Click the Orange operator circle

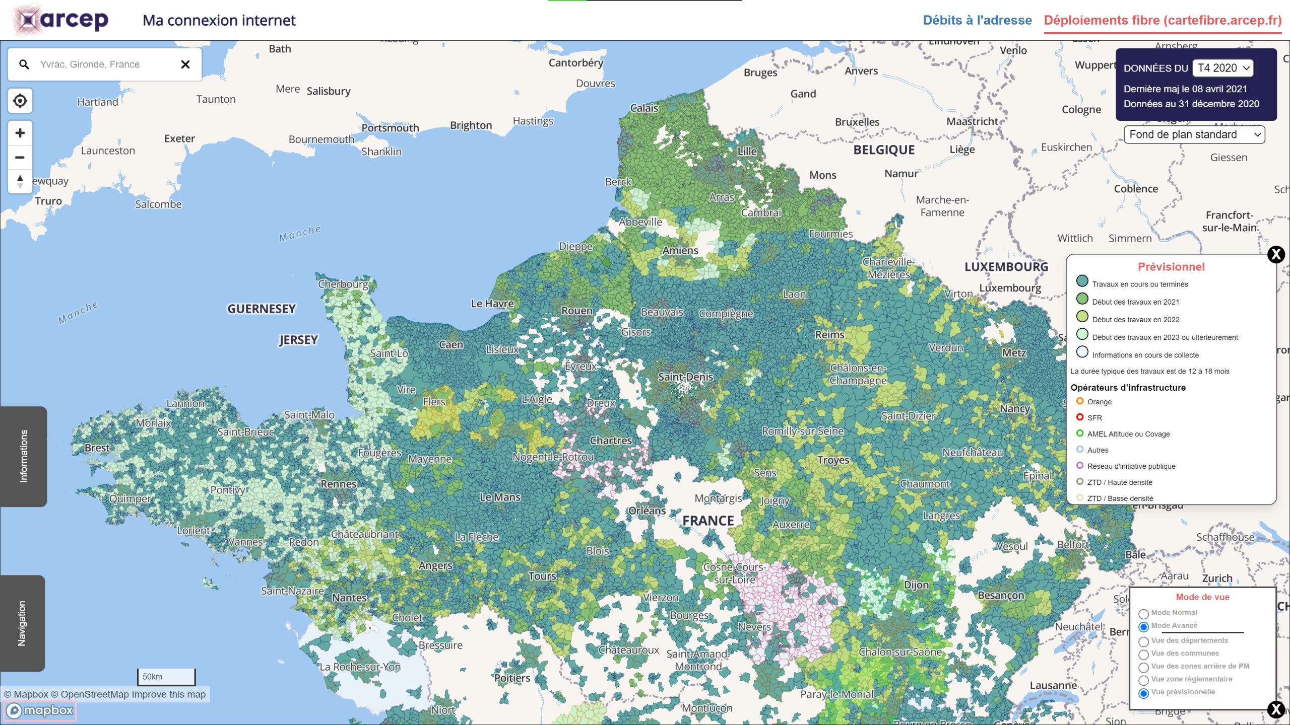click(1080, 401)
